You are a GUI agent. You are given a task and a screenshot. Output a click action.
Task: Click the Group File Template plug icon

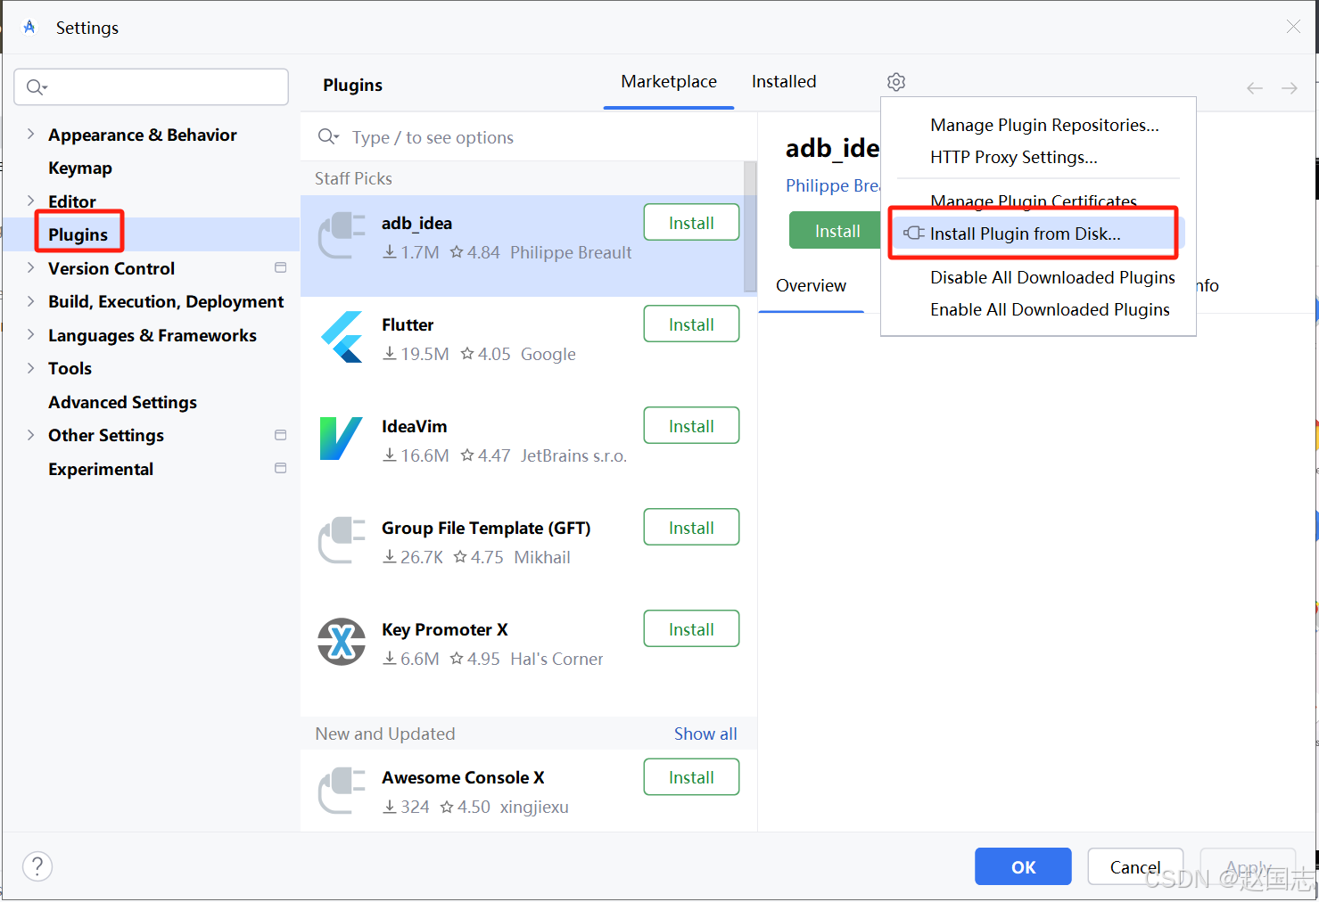tap(342, 540)
